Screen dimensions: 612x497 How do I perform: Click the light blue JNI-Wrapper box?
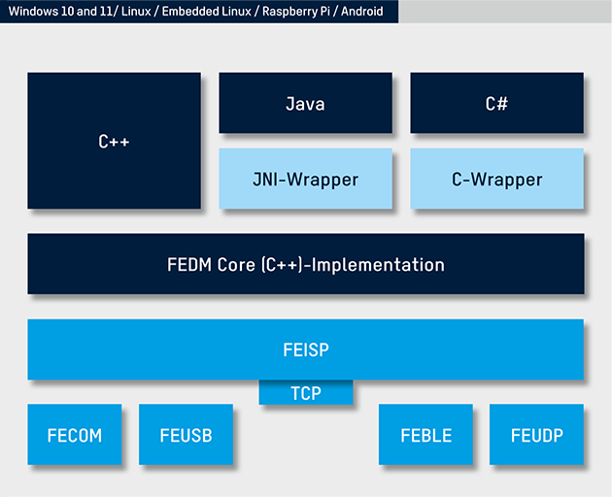305,179
